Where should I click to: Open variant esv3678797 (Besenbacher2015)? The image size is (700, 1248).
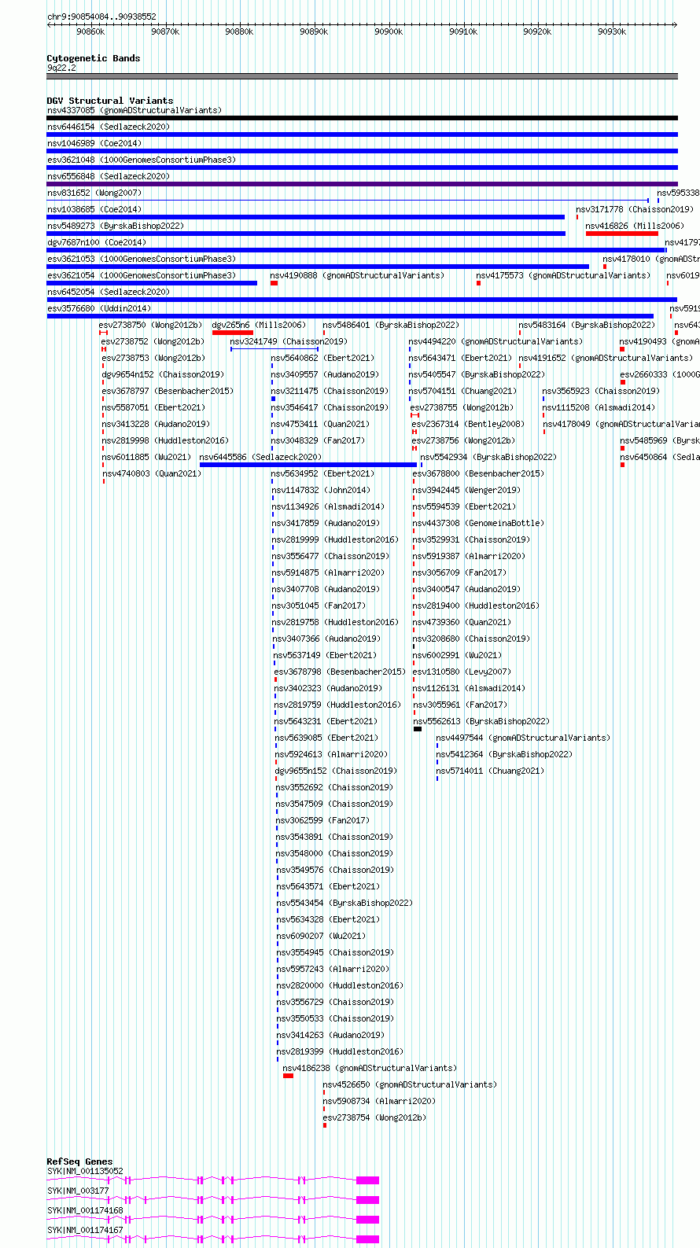click(168, 391)
